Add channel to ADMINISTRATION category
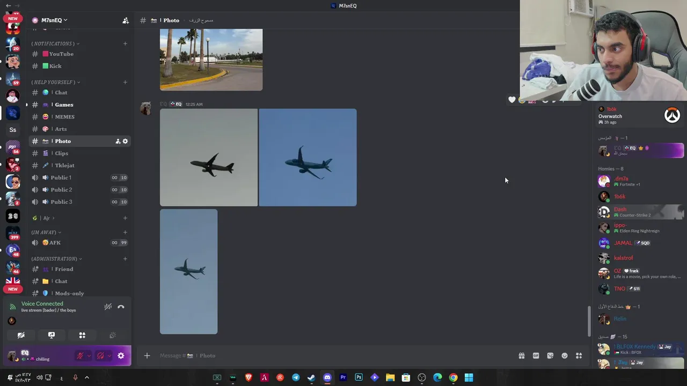This screenshot has width=687, height=386. click(125, 258)
